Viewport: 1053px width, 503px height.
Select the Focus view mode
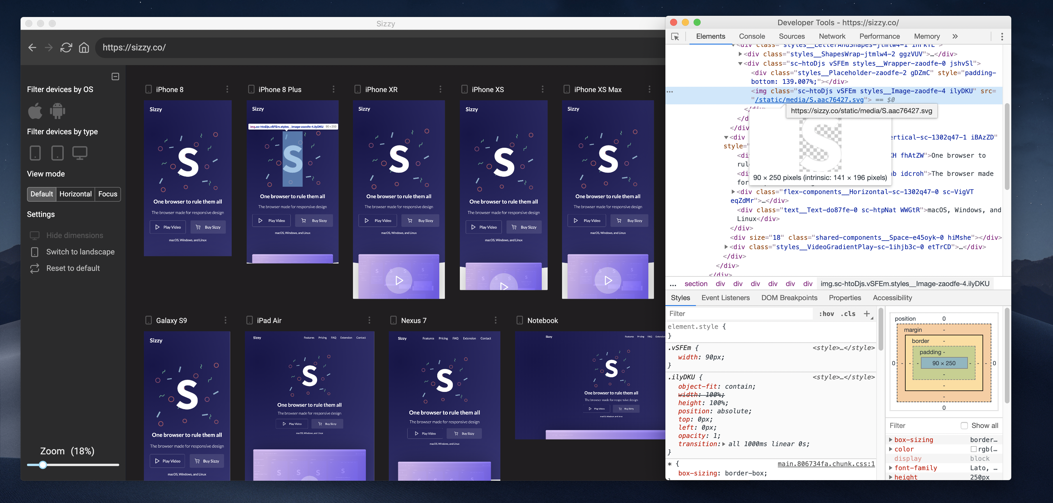tap(108, 194)
